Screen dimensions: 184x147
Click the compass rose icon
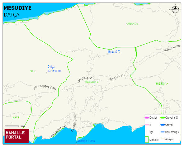(175, 10)
